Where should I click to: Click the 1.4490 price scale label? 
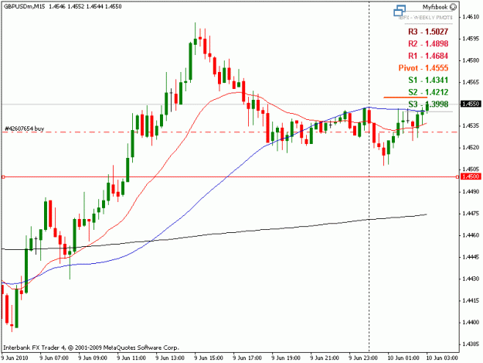tap(471, 191)
